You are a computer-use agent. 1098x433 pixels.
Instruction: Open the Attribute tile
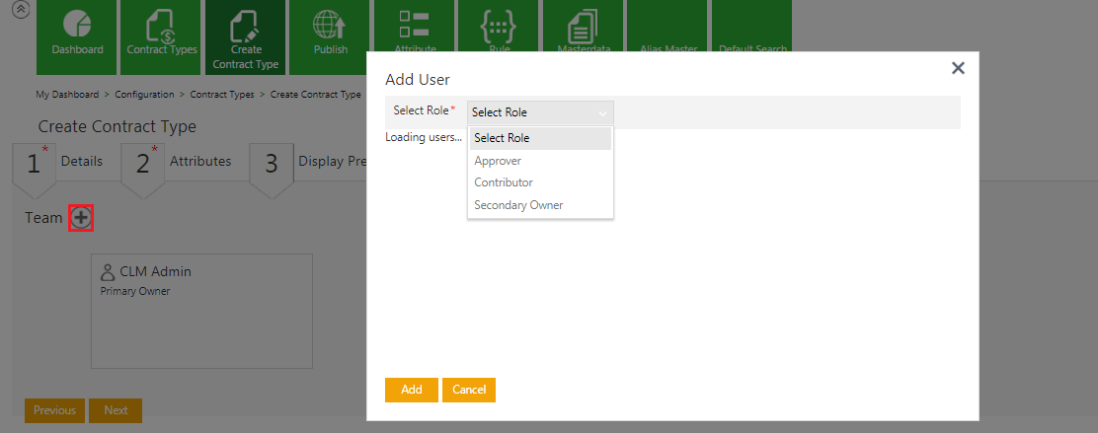click(415, 26)
